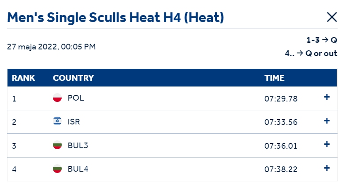Select the COUNTRY column header

pyautogui.click(x=73, y=78)
